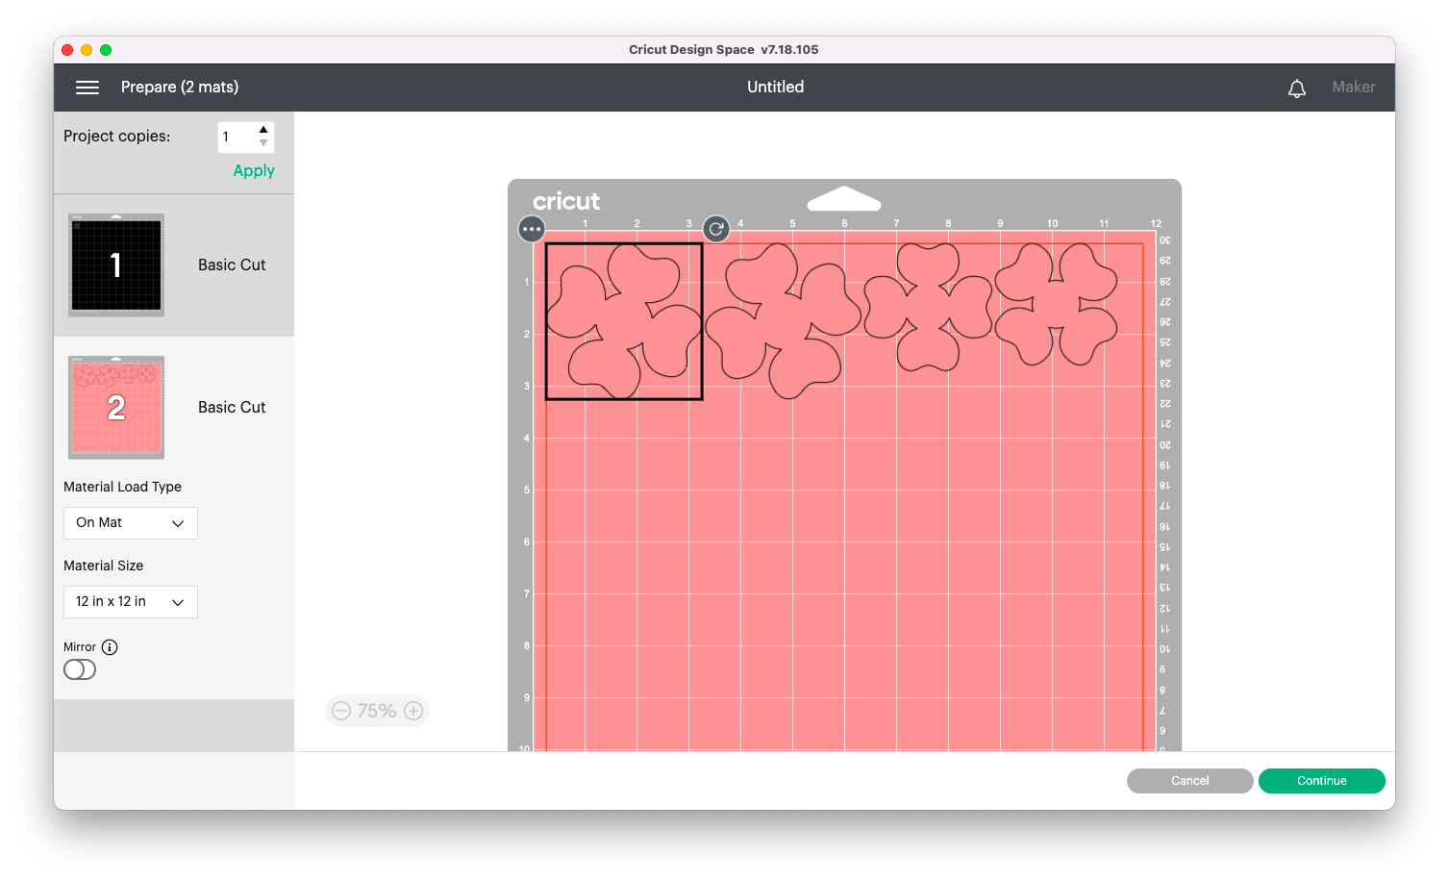The width and height of the screenshot is (1449, 881).
Task: Open the Material Load Type dropdown
Action: [x=131, y=523]
